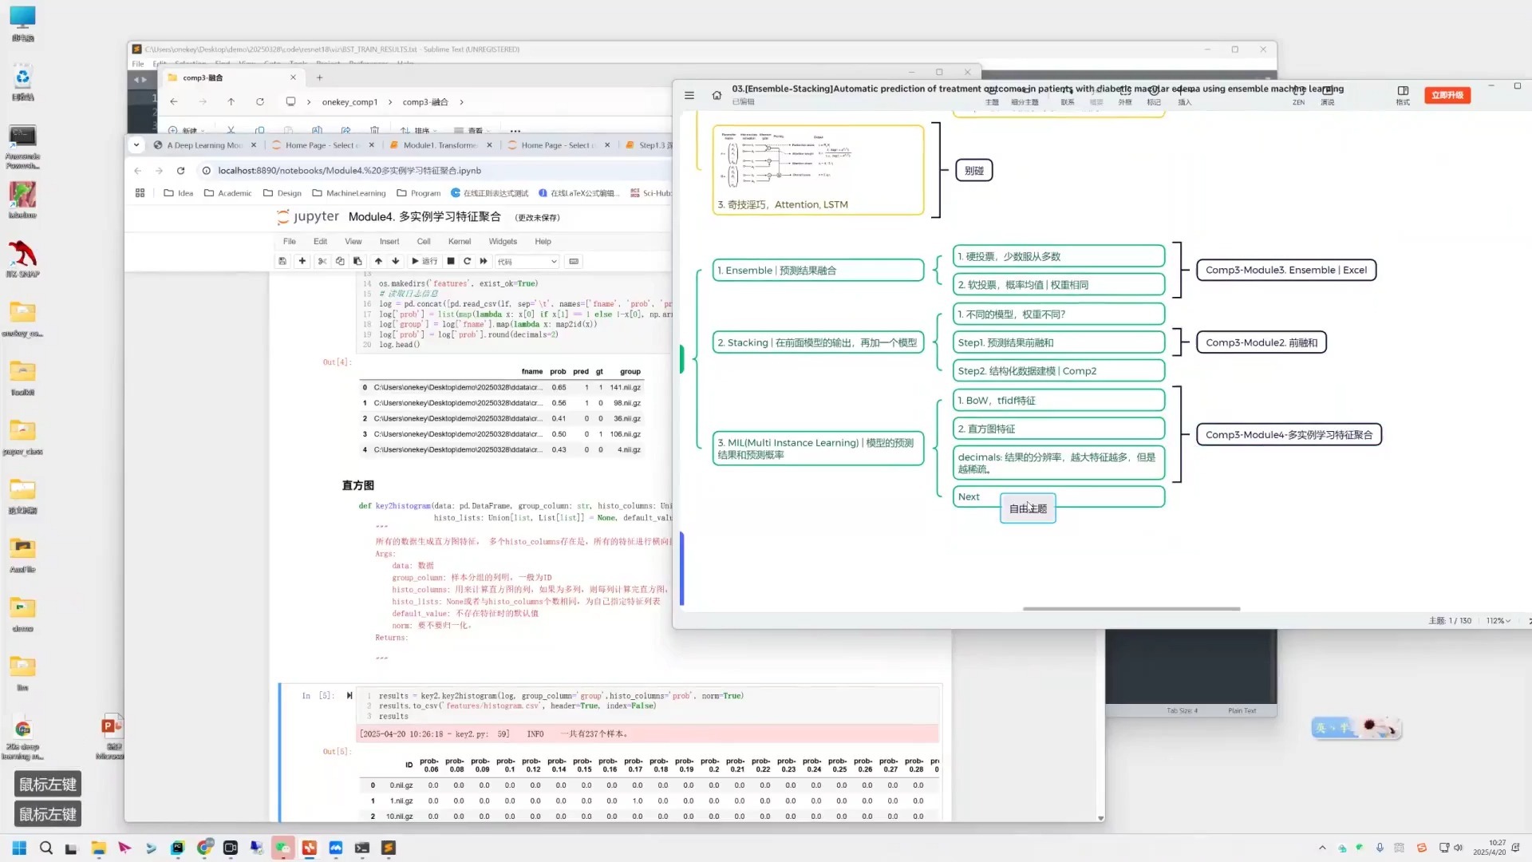Insert a cell with the plus icon

[x=302, y=261]
